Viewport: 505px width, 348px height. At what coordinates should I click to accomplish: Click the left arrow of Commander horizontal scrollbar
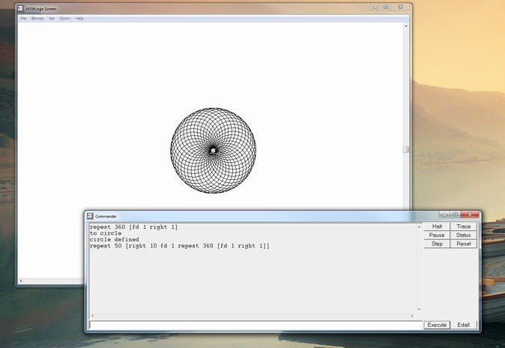click(x=93, y=316)
